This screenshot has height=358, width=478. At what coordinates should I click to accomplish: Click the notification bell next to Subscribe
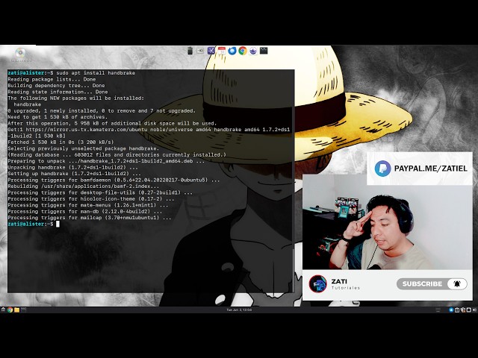coord(457,284)
